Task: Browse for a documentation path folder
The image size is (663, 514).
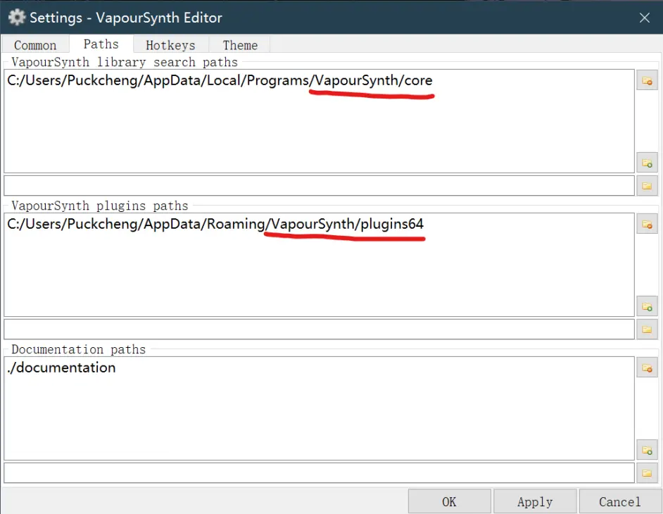Action: tap(647, 473)
